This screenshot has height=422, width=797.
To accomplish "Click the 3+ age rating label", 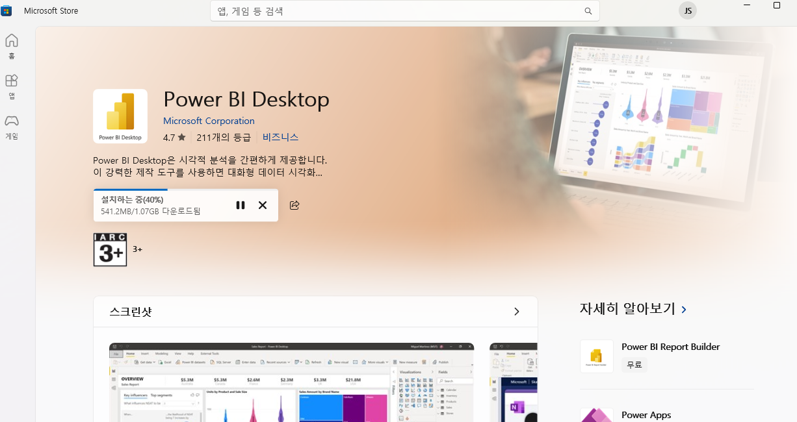I will (137, 249).
